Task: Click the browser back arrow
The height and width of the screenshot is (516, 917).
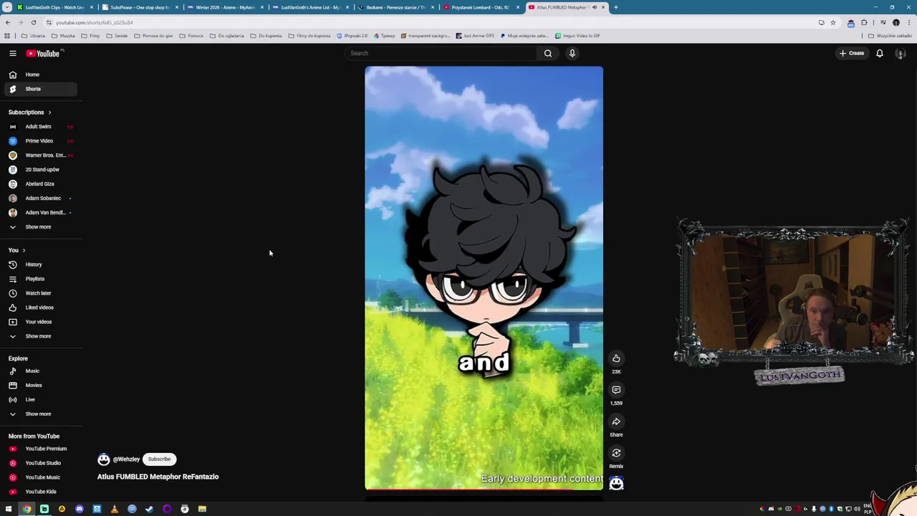Action: coord(8,22)
